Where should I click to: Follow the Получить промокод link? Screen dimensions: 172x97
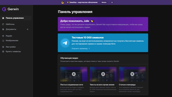[x=81, y=48]
